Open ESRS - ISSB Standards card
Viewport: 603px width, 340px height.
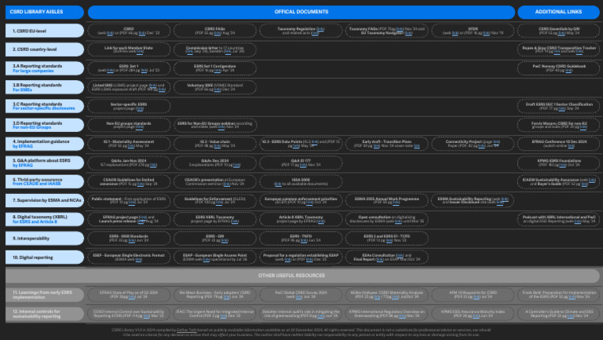click(129, 239)
